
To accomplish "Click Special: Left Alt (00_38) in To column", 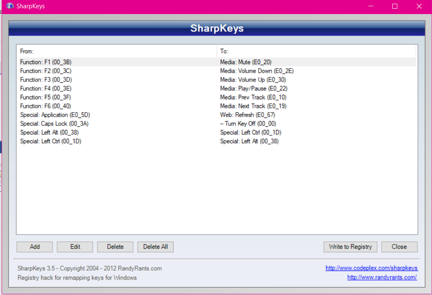I will pos(249,142).
